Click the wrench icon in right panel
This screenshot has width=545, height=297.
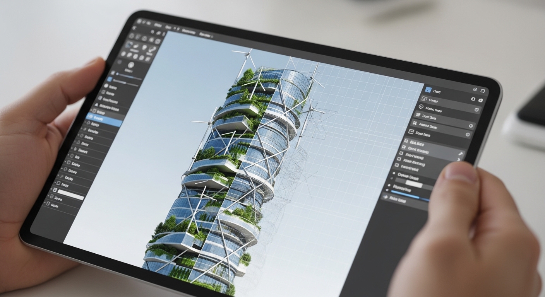tap(461, 154)
